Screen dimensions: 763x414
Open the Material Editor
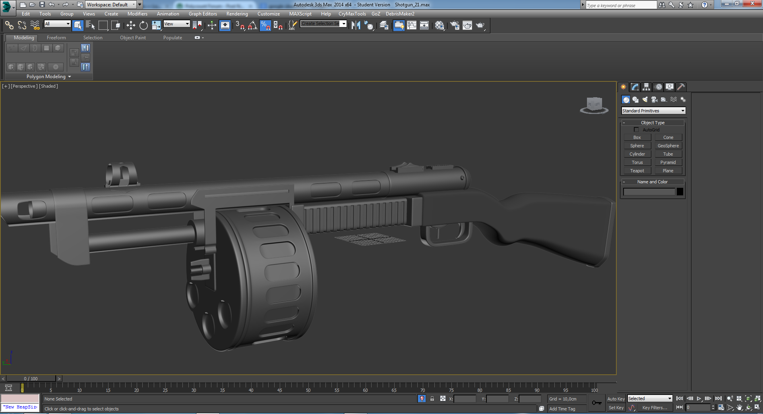click(x=439, y=25)
